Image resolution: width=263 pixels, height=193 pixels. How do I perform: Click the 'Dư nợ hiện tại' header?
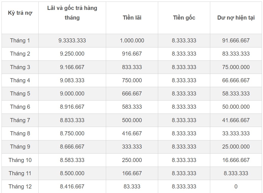[236, 18]
